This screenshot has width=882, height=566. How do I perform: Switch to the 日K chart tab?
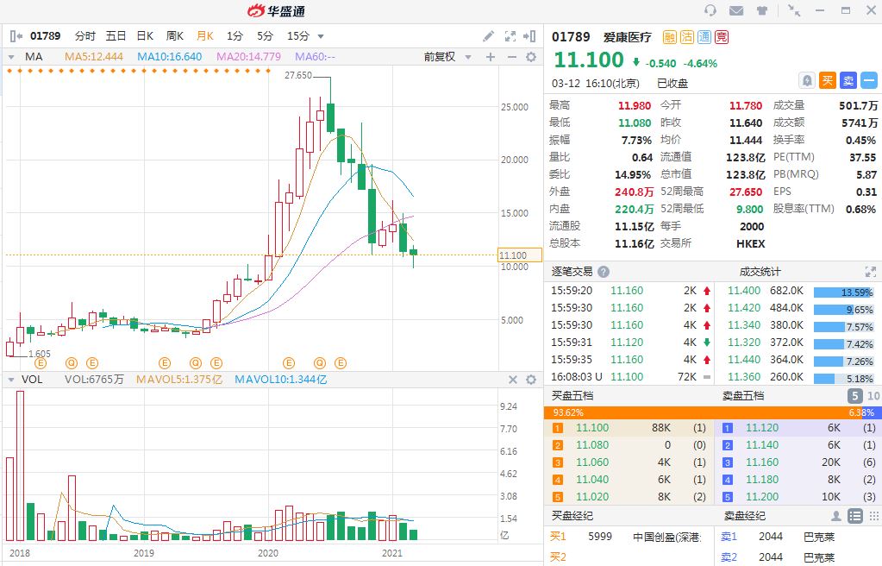point(145,36)
